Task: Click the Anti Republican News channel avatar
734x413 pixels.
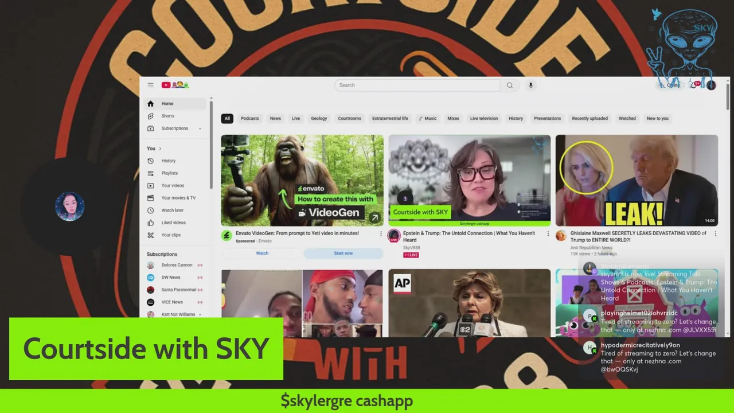Action: tap(561, 236)
